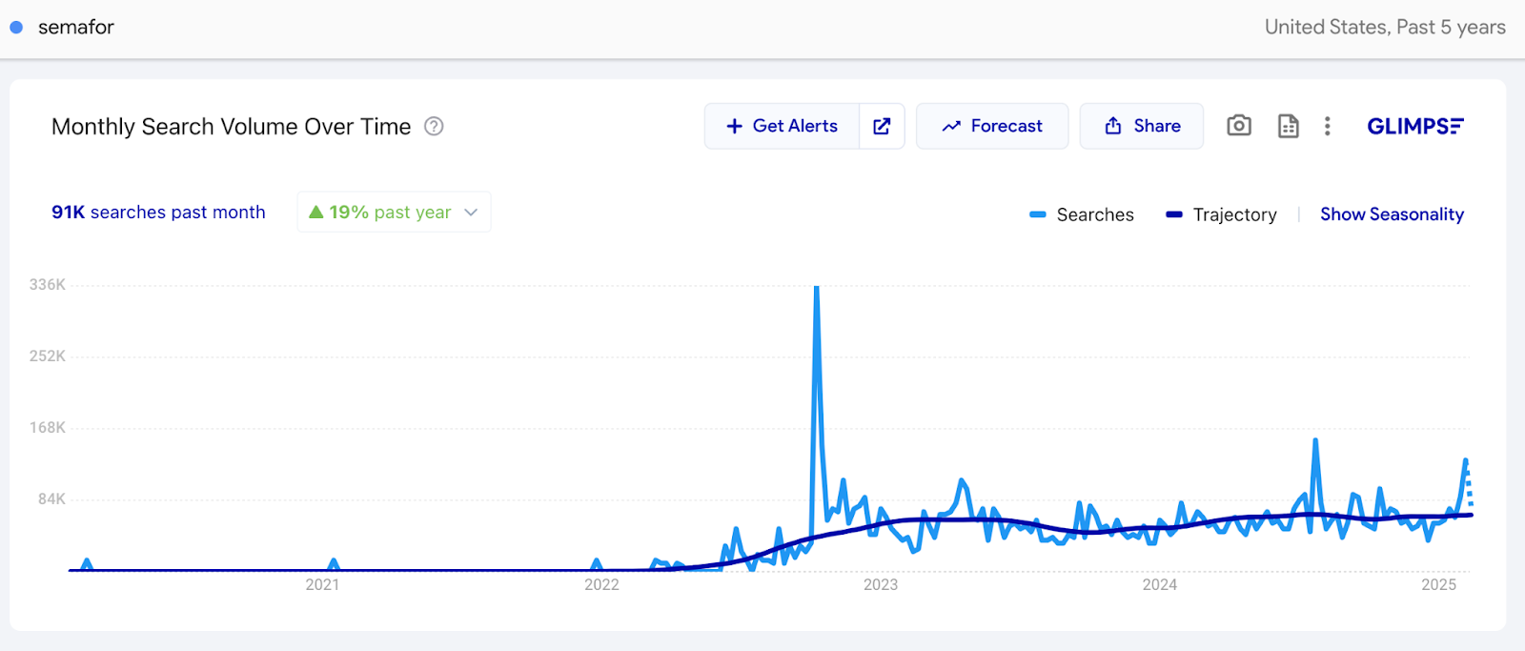The height and width of the screenshot is (651, 1525).
Task: Click the 91K searches past month text
Action: coord(158,212)
